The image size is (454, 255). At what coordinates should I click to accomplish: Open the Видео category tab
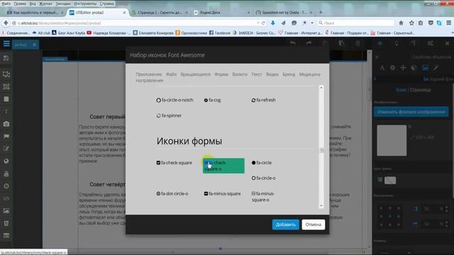tap(272, 74)
